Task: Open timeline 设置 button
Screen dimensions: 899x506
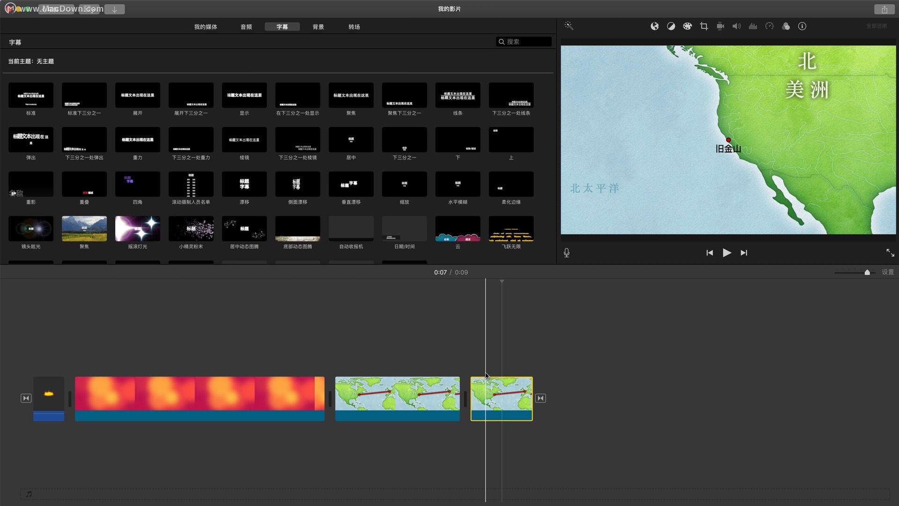Action: (888, 272)
